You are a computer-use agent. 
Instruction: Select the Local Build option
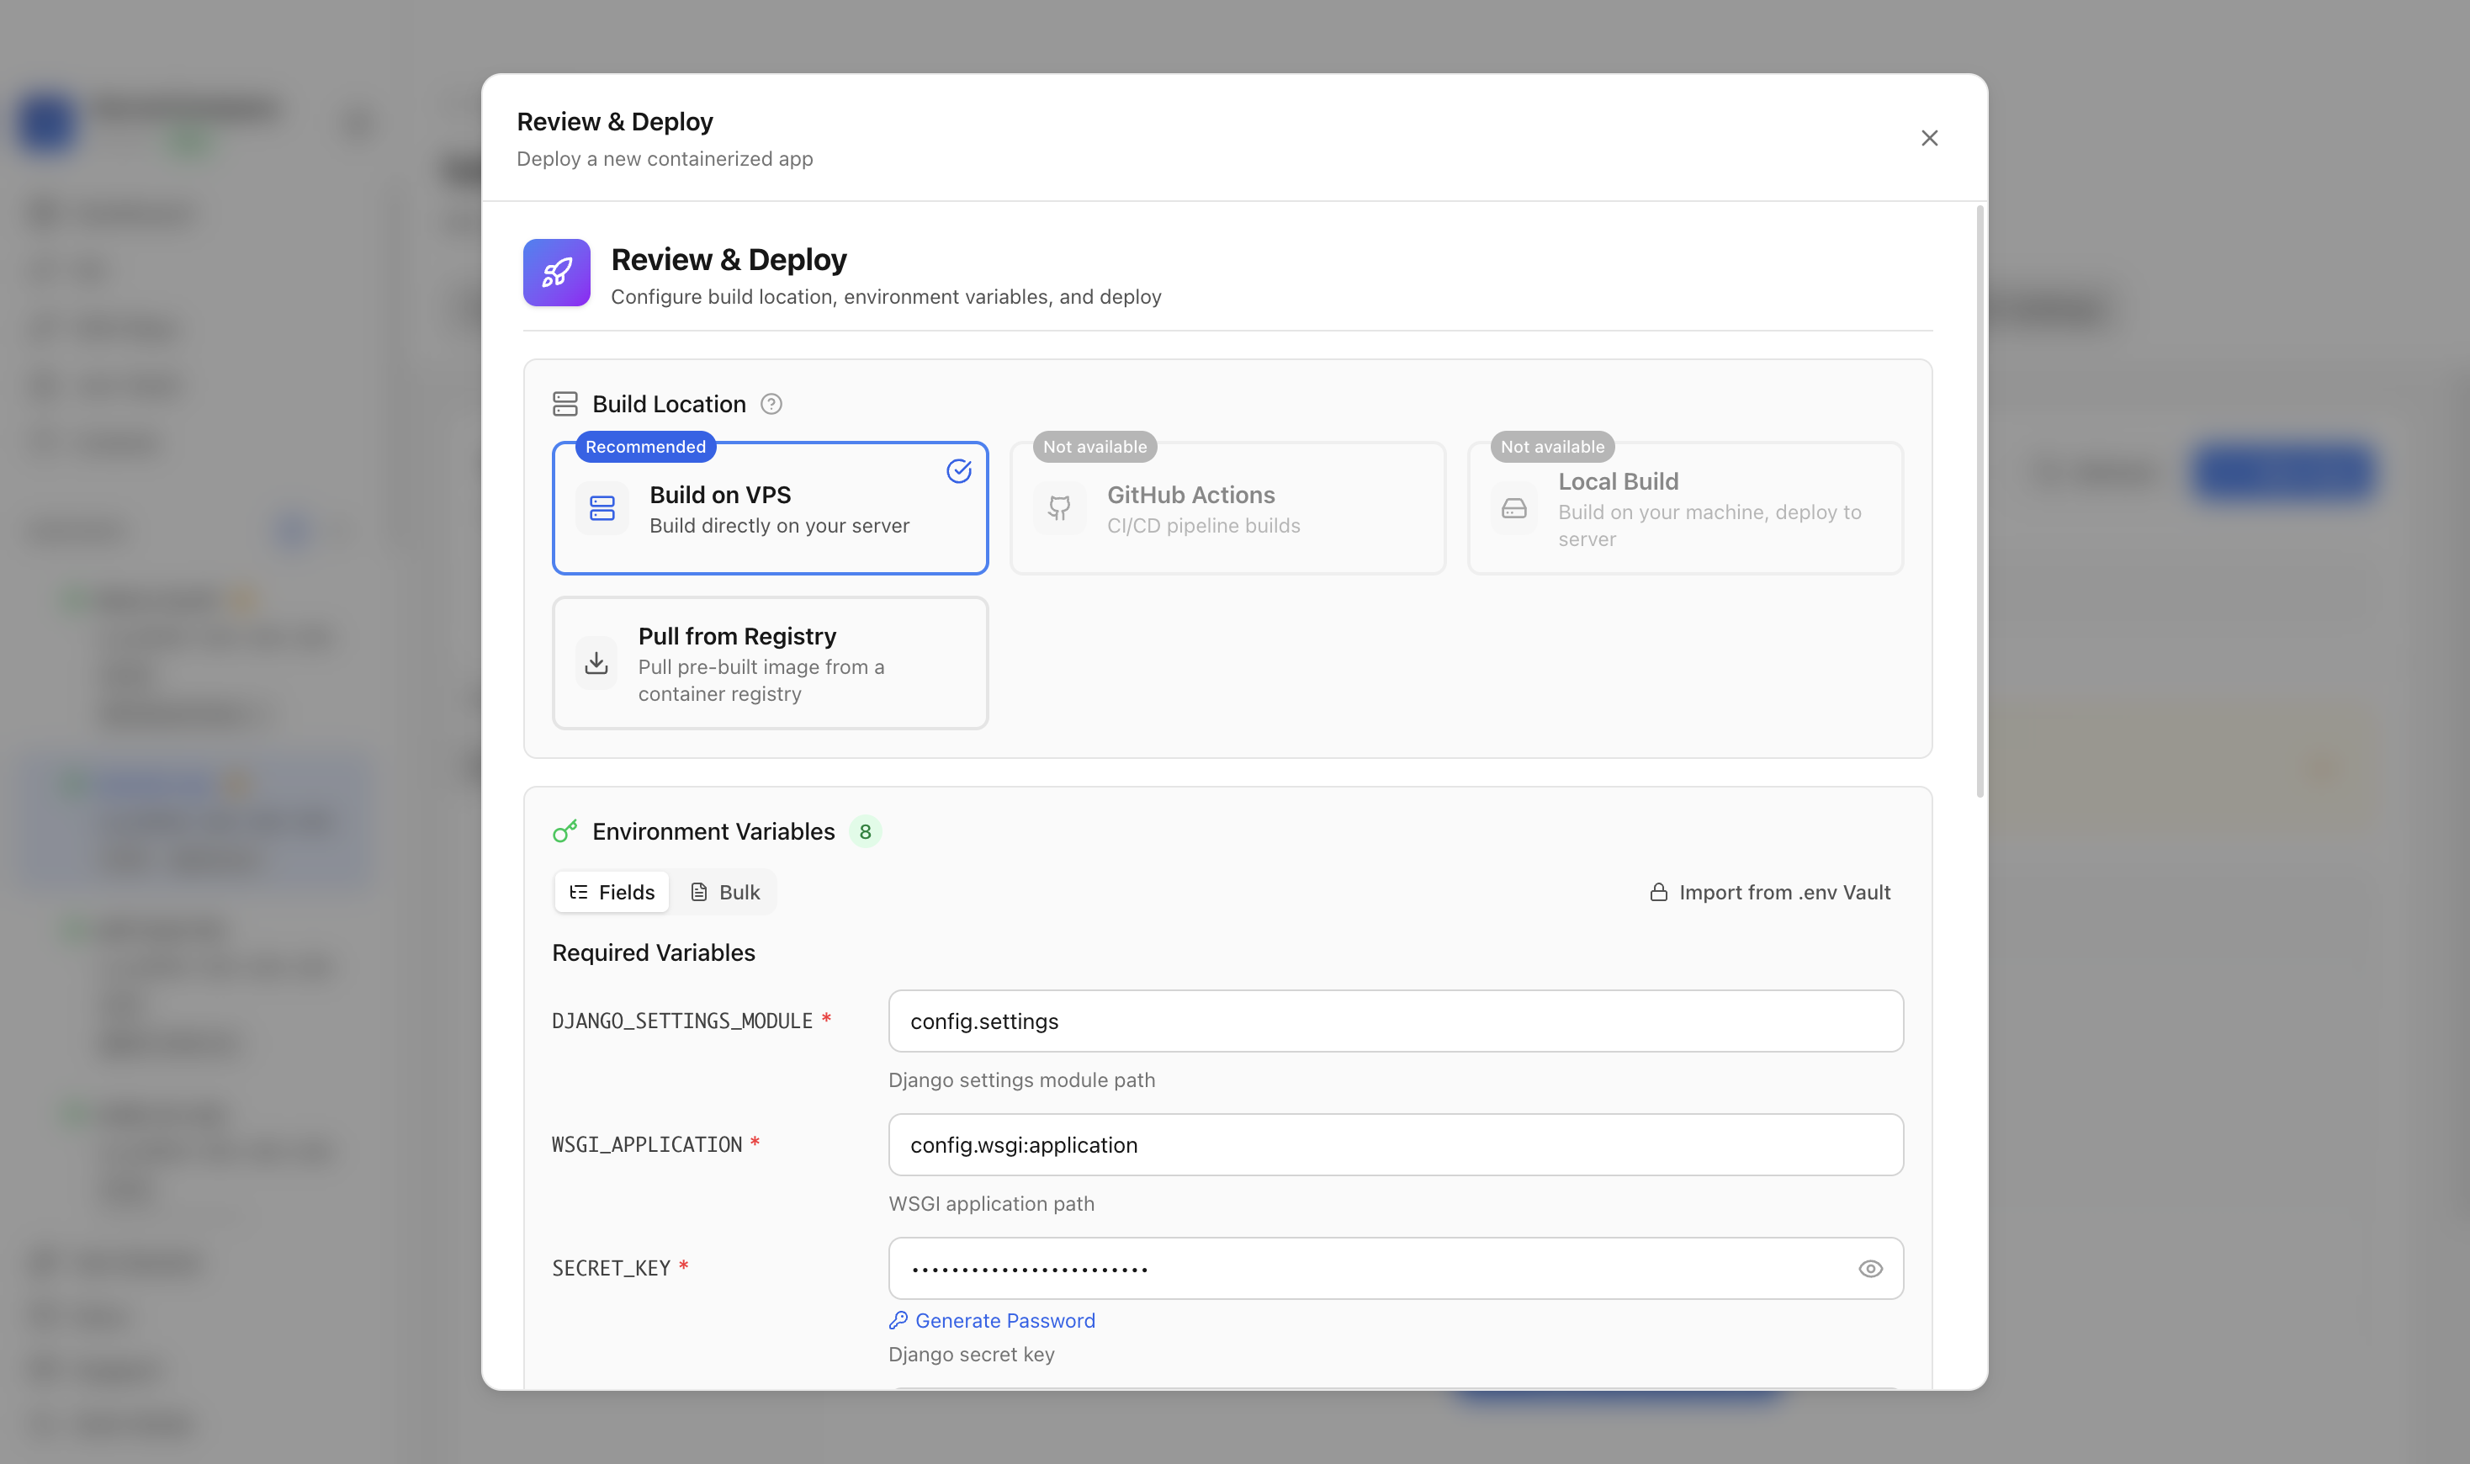click(1685, 508)
